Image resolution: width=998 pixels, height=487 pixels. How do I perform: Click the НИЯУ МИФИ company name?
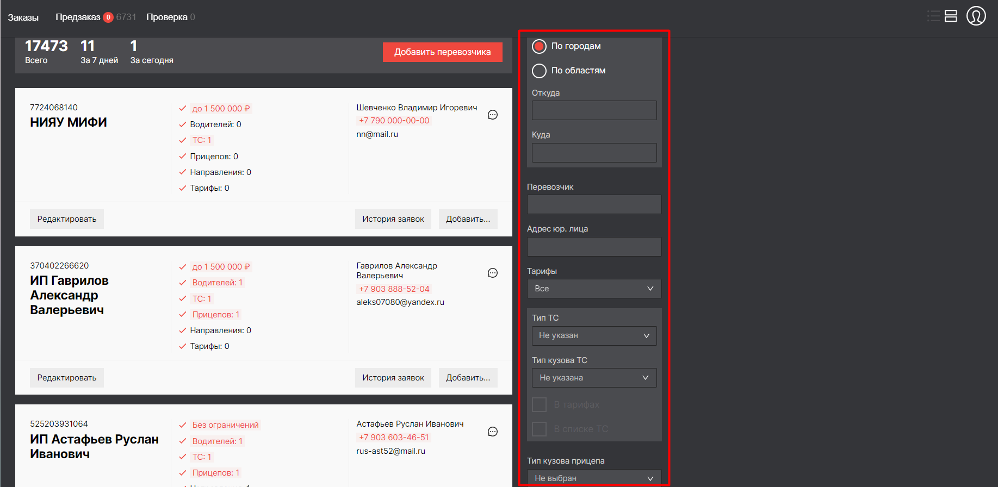69,122
